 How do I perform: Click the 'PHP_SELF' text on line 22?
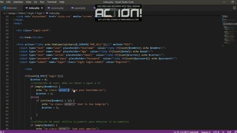tap(96, 44)
